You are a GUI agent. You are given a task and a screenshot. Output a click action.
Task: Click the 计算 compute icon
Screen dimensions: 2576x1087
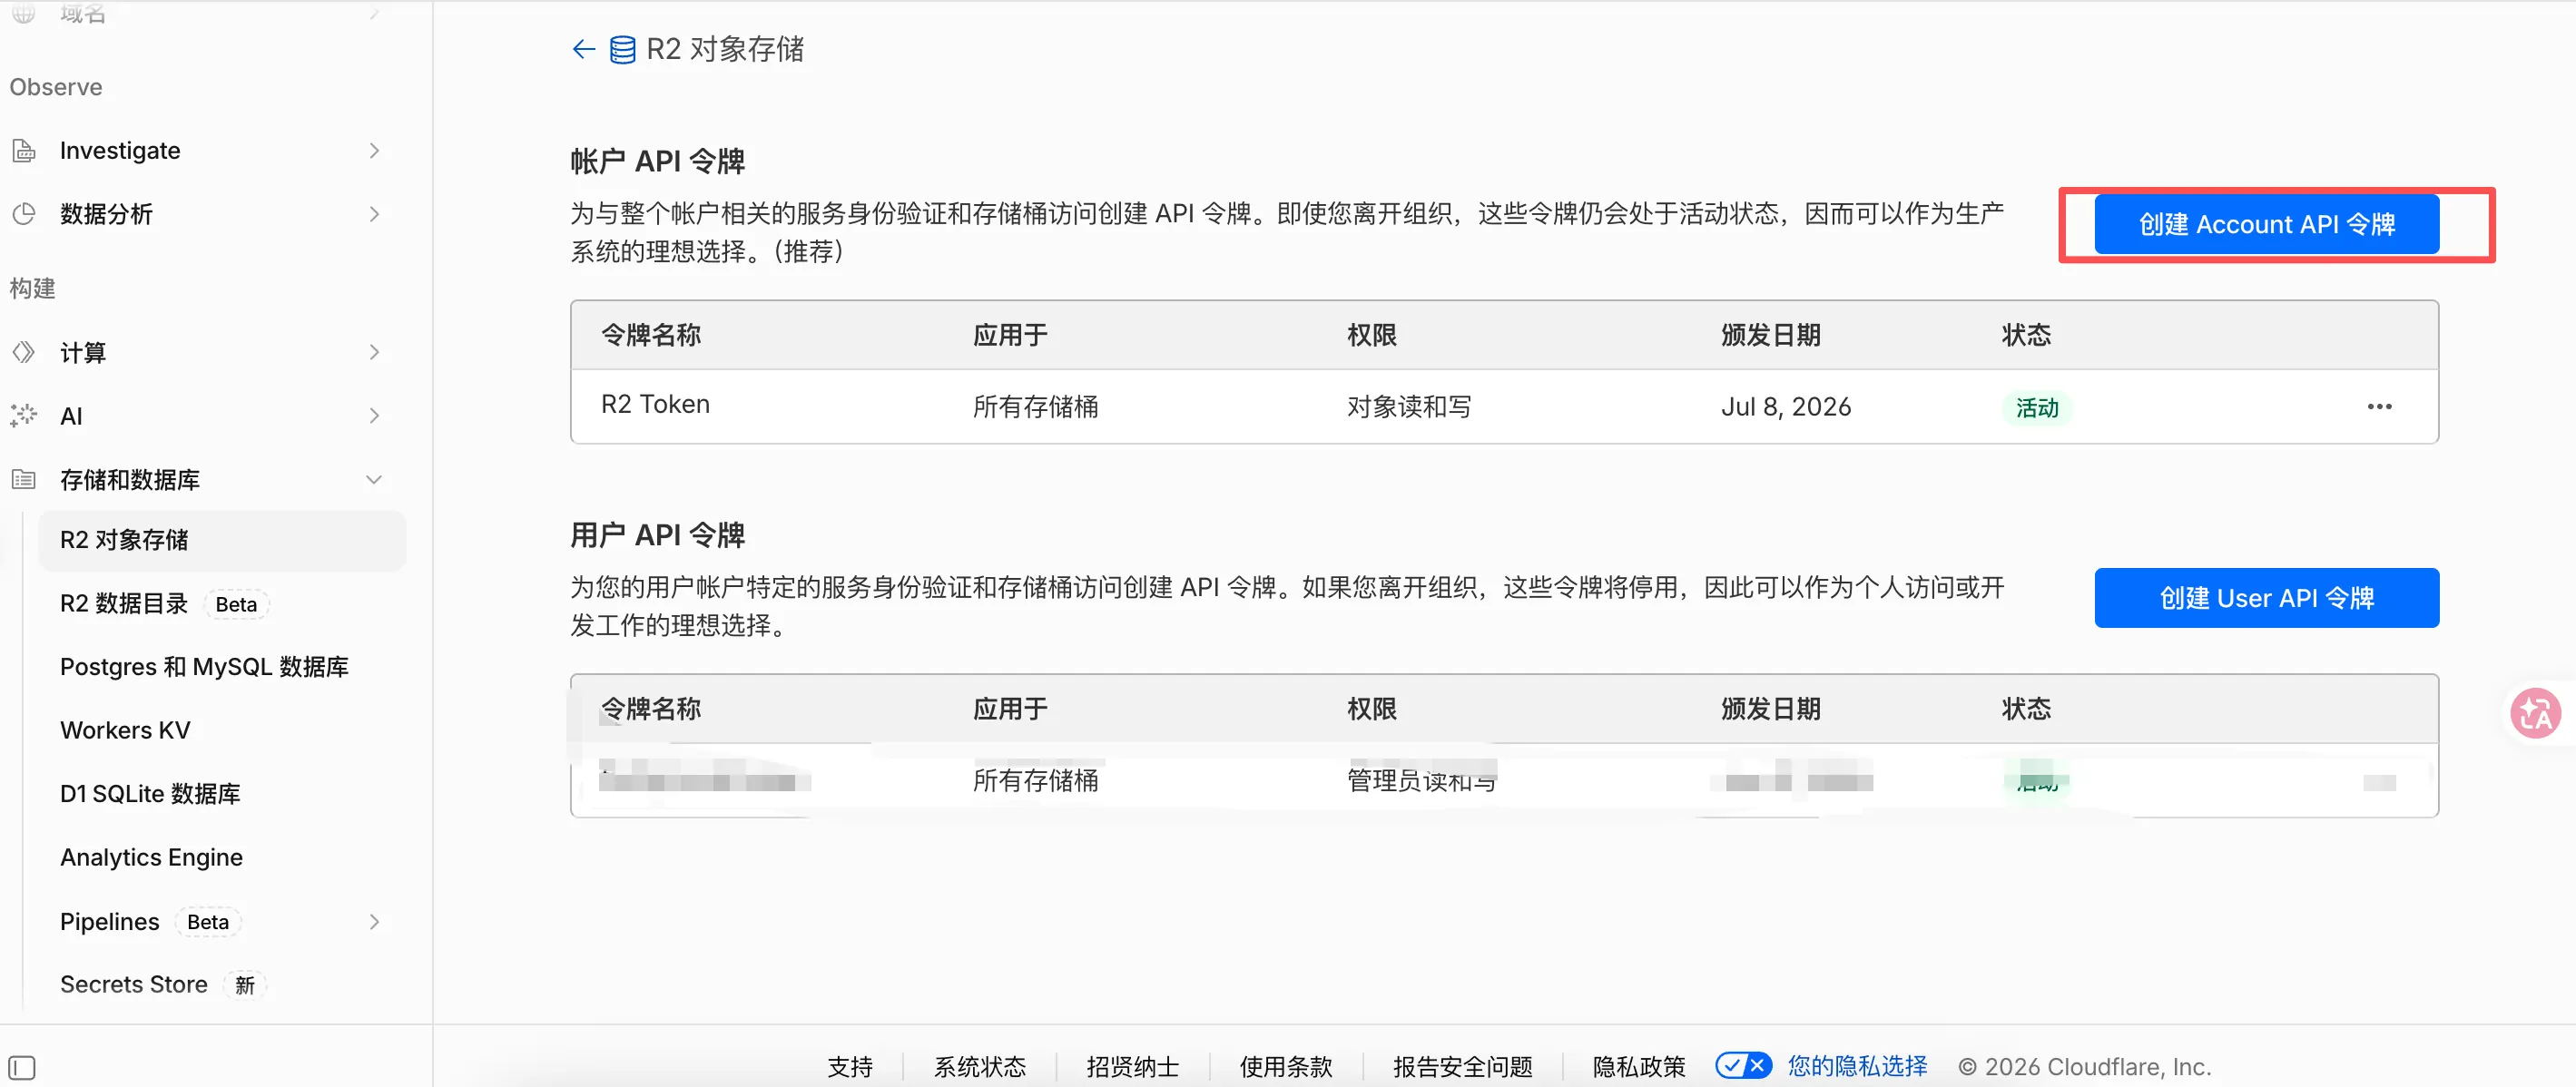coord(24,352)
